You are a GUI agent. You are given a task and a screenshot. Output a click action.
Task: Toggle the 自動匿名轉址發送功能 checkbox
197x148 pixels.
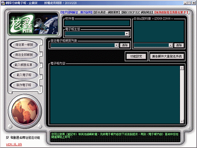(x=8, y=138)
